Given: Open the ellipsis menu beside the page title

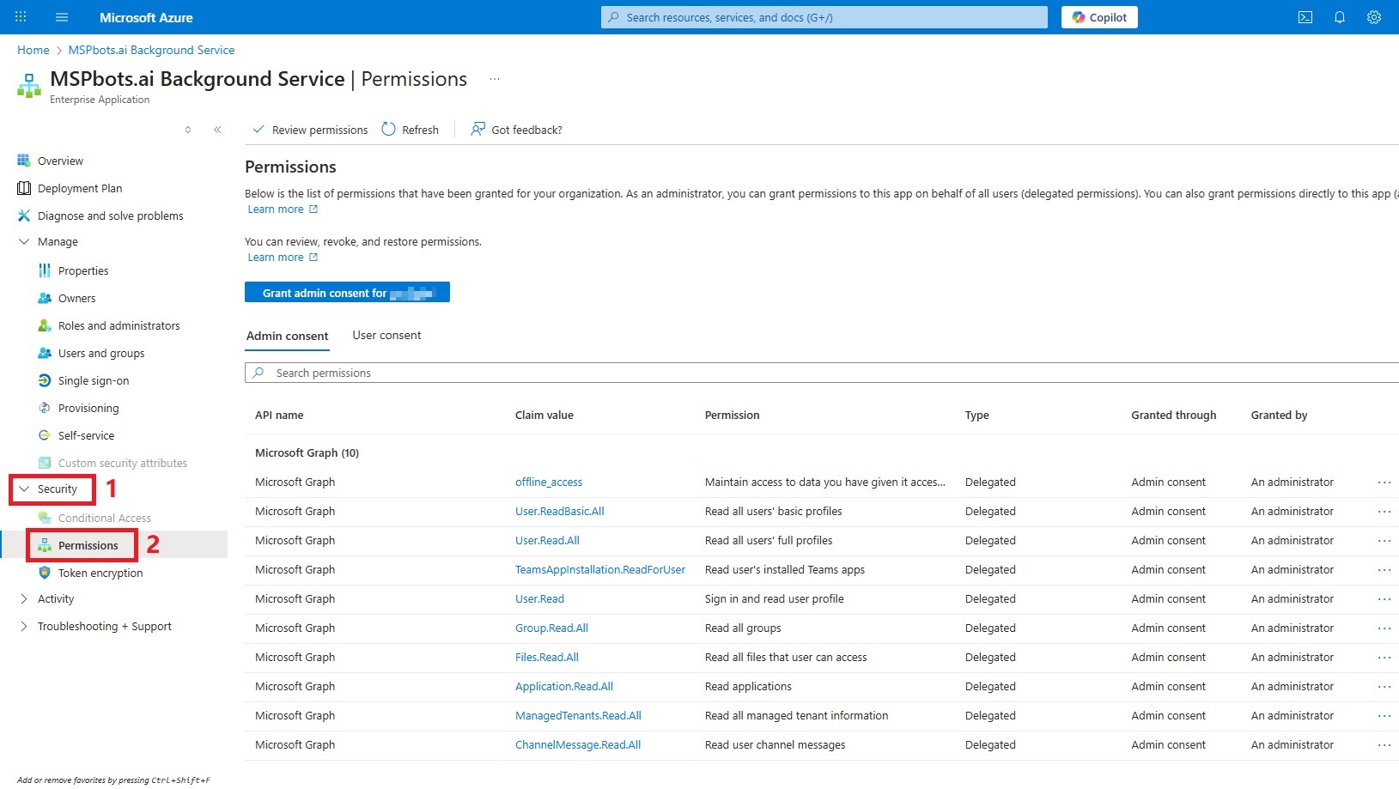Looking at the screenshot, I should 495,79.
